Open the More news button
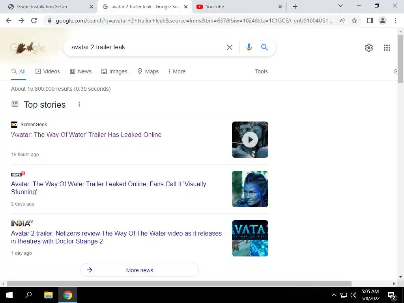This screenshot has width=404, height=303. coord(139,270)
